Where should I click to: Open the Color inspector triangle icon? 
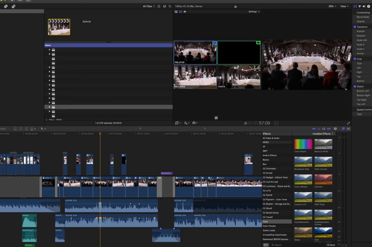pyautogui.click(x=359, y=6)
